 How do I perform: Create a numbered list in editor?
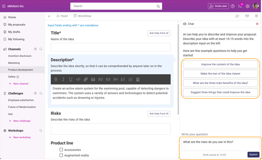point(123,79)
